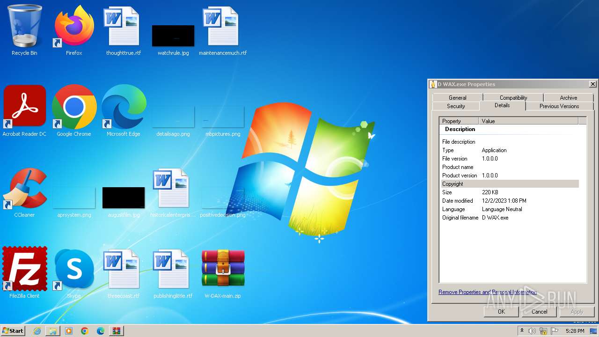Open Acrobat Reader DC shortcut
This screenshot has height=337, width=599.
(24, 111)
